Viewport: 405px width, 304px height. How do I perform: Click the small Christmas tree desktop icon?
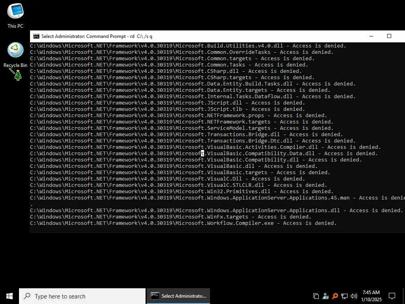tap(17, 75)
